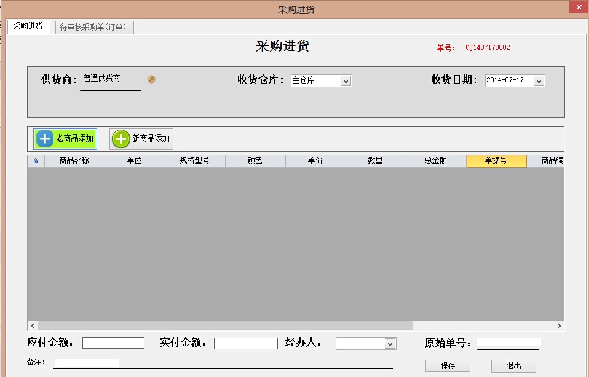This screenshot has width=589, height=377.
Task: Click the lock icon column header
Action: (x=36, y=161)
